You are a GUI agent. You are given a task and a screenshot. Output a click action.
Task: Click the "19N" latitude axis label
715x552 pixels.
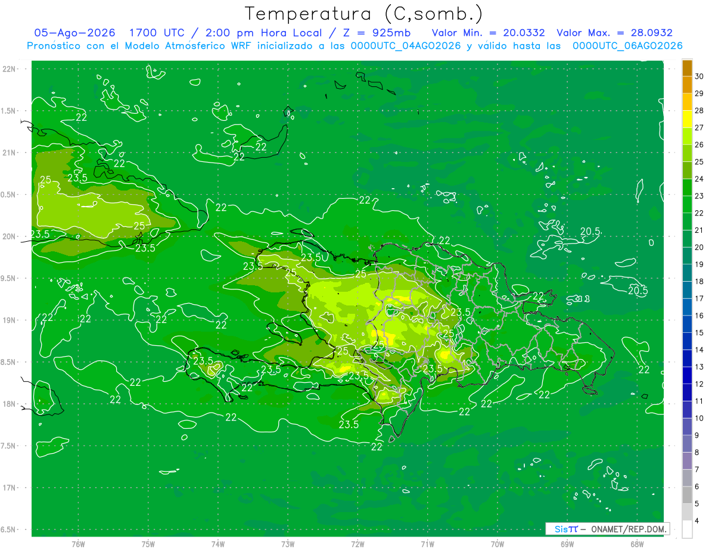10,320
